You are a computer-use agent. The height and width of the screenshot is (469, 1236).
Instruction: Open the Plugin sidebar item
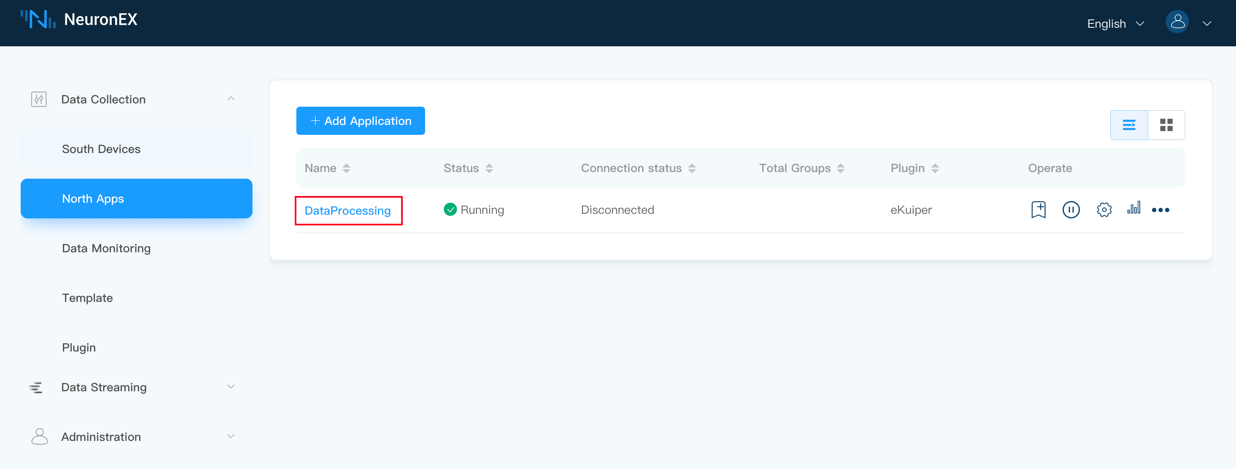79,347
